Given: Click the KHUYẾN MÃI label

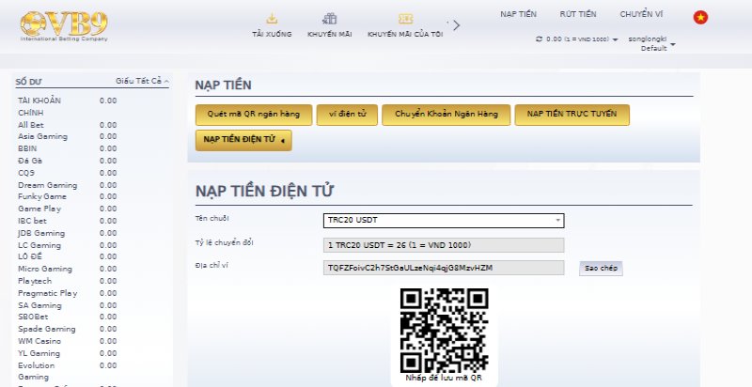Looking at the screenshot, I should (x=330, y=34).
